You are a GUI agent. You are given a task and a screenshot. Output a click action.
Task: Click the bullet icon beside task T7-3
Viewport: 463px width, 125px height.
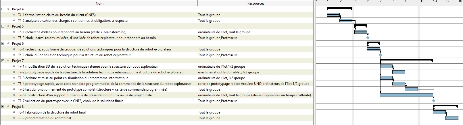[14, 78]
